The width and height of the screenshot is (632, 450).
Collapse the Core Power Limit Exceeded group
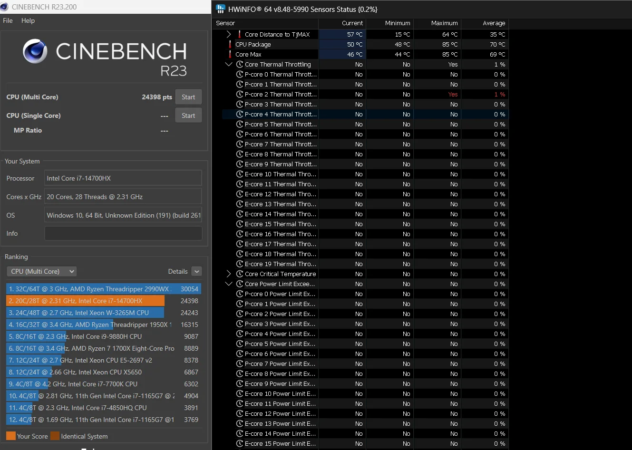click(229, 284)
